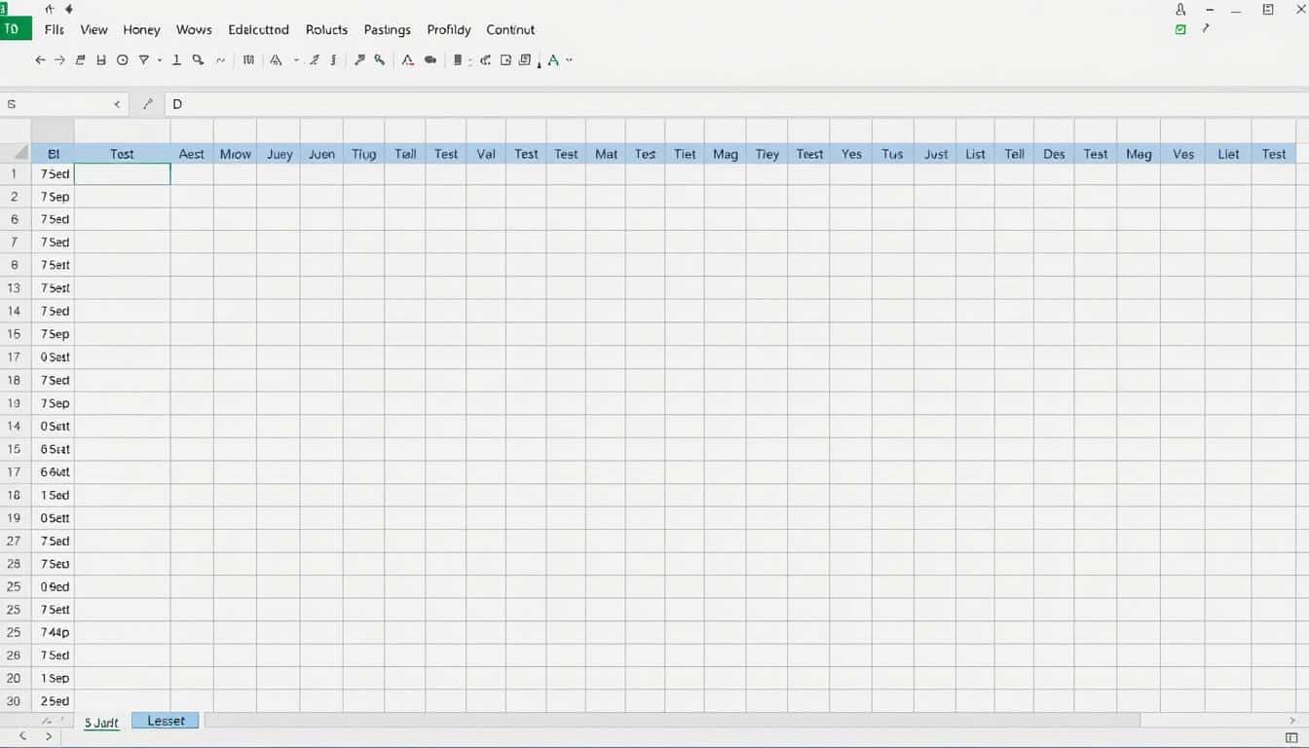The width and height of the screenshot is (1309, 748).
Task: Switch to the S Jartt sheet tab
Action: (x=101, y=722)
